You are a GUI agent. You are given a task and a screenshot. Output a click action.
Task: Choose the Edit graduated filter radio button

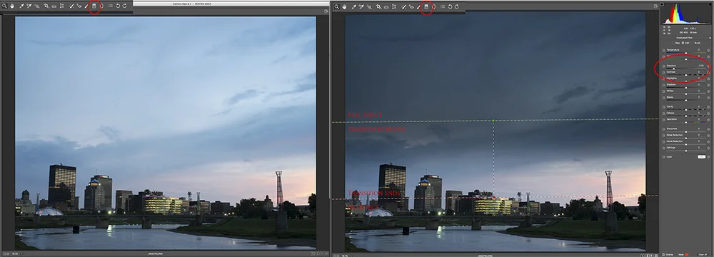click(683, 42)
